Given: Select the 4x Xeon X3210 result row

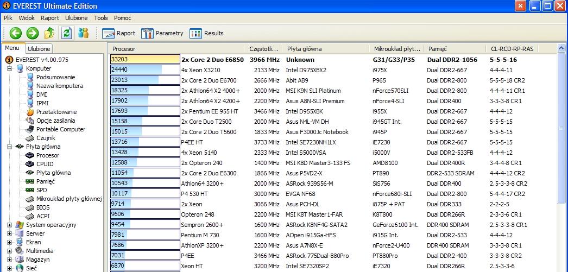Looking at the screenshot, I should click(201, 70).
